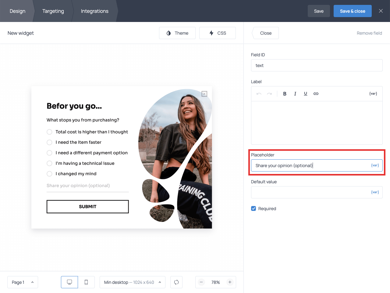Open the Page 1 dropdown

23,282
